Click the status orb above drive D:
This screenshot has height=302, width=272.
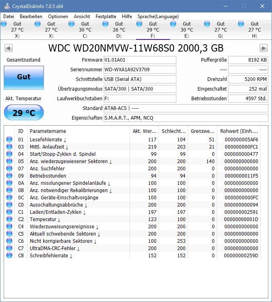click(105, 24)
